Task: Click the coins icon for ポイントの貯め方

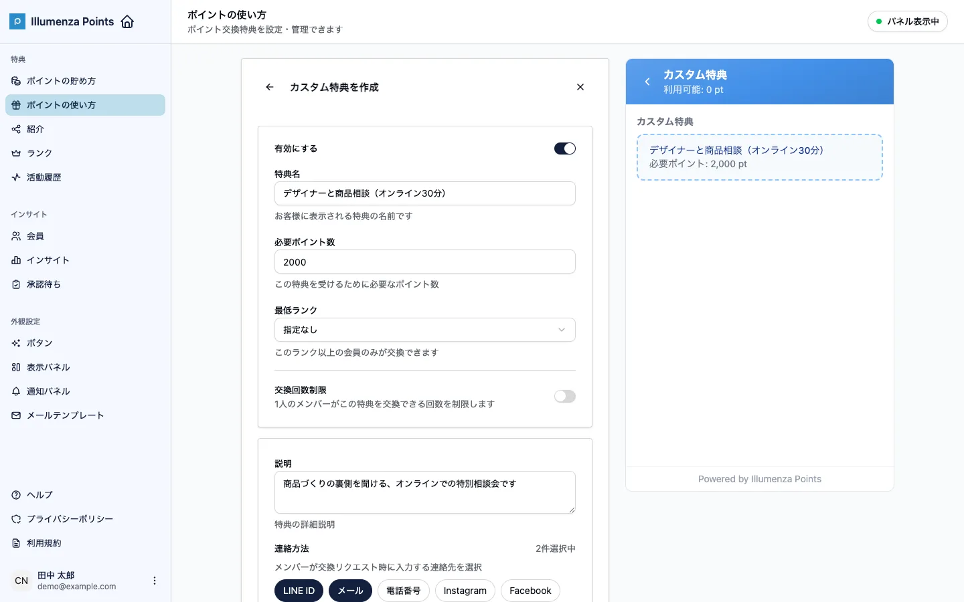Action: (16, 81)
